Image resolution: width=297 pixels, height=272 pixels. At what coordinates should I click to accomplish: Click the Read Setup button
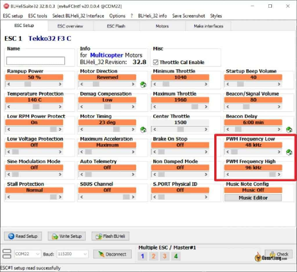pyautogui.click(x=23, y=236)
